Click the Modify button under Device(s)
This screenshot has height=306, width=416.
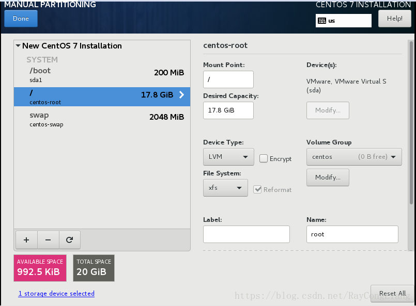[328, 110]
